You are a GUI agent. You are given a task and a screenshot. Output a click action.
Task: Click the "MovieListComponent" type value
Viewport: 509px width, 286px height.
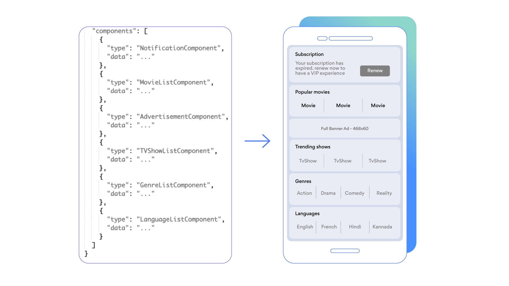coord(173,82)
